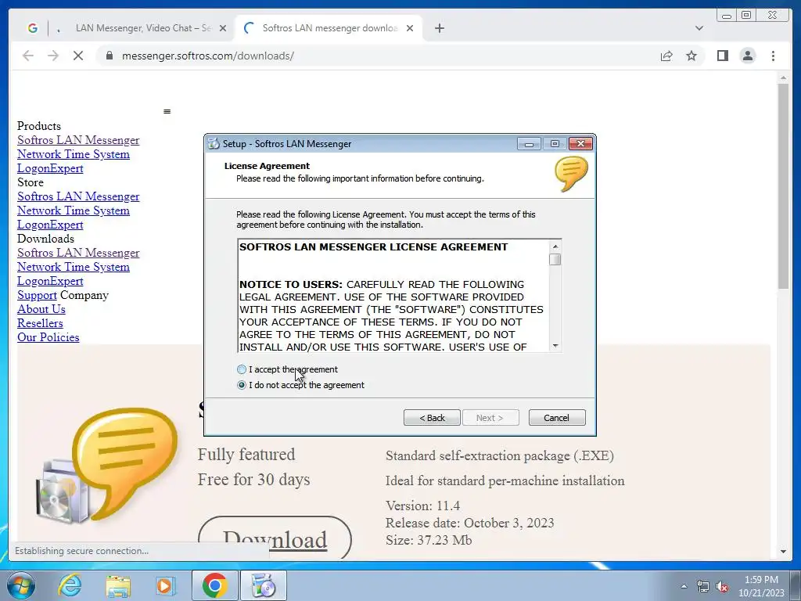This screenshot has height=601, width=801.
Task: Toggle the Chrome side panel
Action: (x=722, y=56)
